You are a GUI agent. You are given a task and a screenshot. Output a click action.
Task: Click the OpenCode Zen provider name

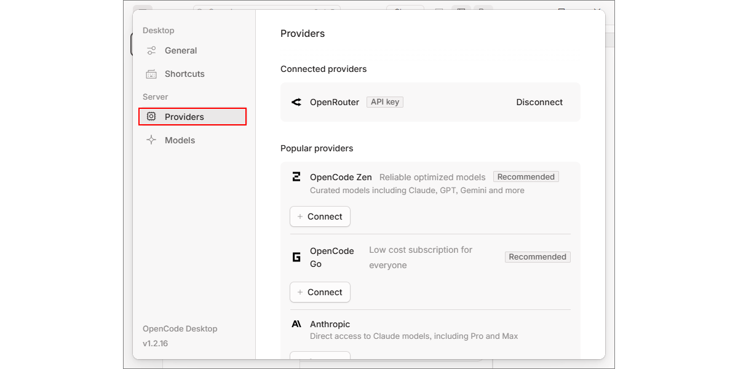(341, 177)
